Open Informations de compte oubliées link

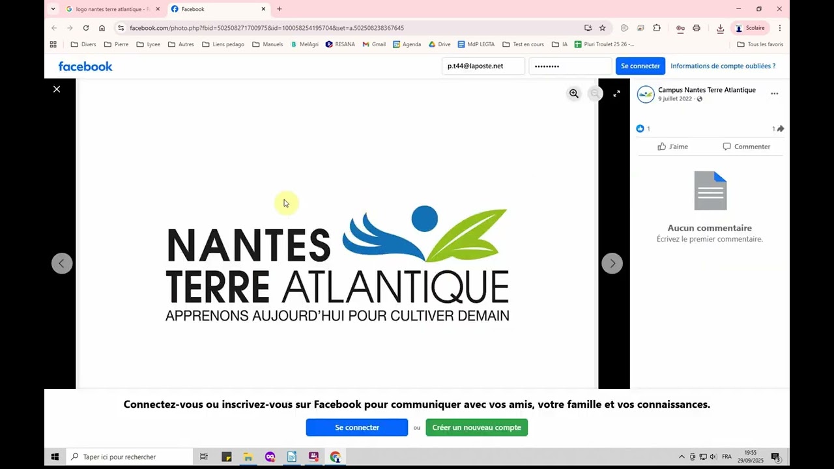[x=723, y=66]
